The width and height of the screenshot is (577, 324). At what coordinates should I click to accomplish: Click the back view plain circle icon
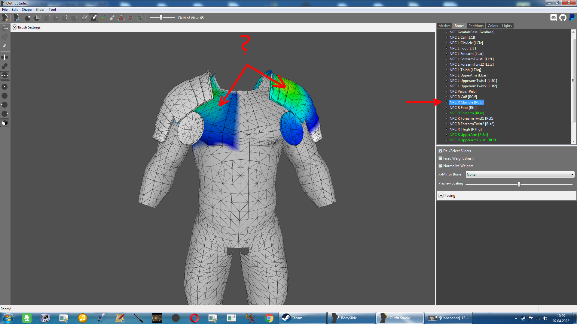pyautogui.click(x=5, y=96)
